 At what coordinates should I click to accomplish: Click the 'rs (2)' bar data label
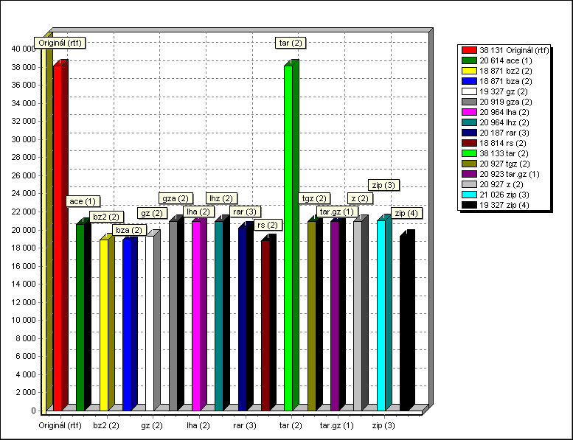[268, 225]
